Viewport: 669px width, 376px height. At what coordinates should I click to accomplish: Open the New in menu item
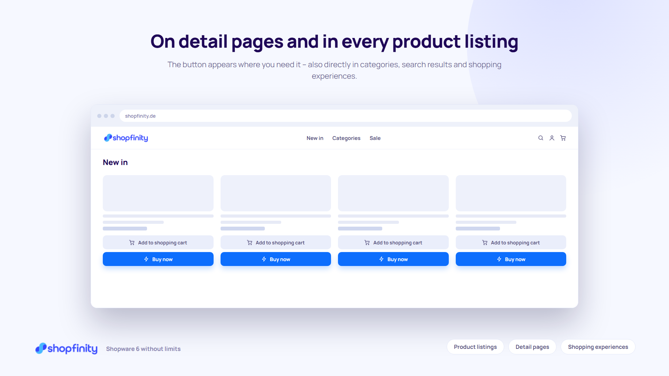[315, 138]
